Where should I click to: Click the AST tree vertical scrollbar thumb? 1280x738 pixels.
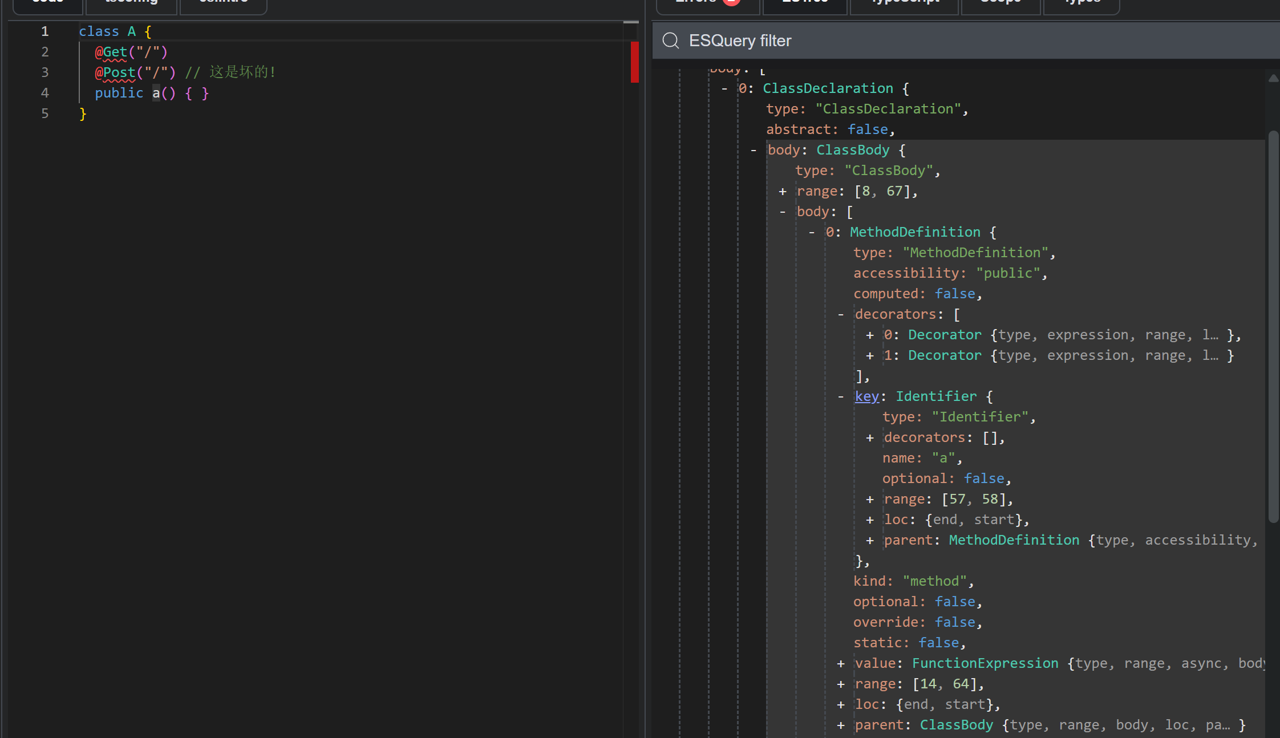[1273, 326]
